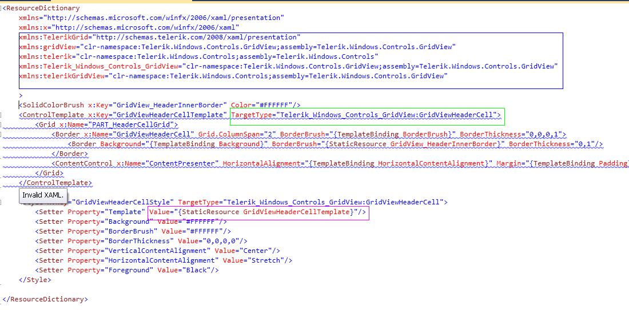Click the "GridViewHeaderCellTemplate" key in the ControlTemplate tag
The image size is (629, 310).
(x=170, y=115)
